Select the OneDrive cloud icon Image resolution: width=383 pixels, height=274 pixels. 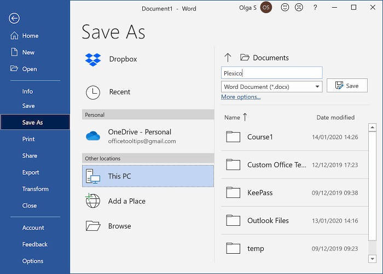(x=93, y=136)
